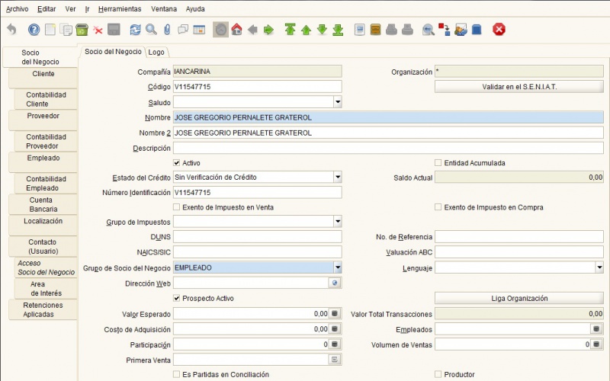Open the Costo de Adquisición calculator button

coord(335,329)
